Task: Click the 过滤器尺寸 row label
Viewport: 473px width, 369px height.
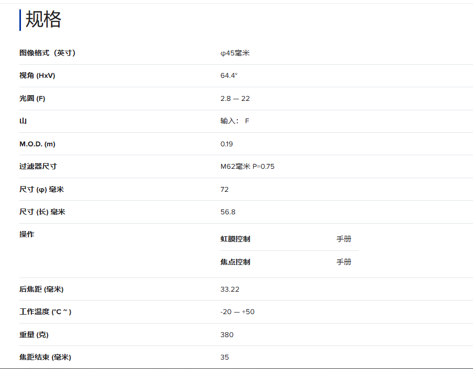Action: point(38,166)
